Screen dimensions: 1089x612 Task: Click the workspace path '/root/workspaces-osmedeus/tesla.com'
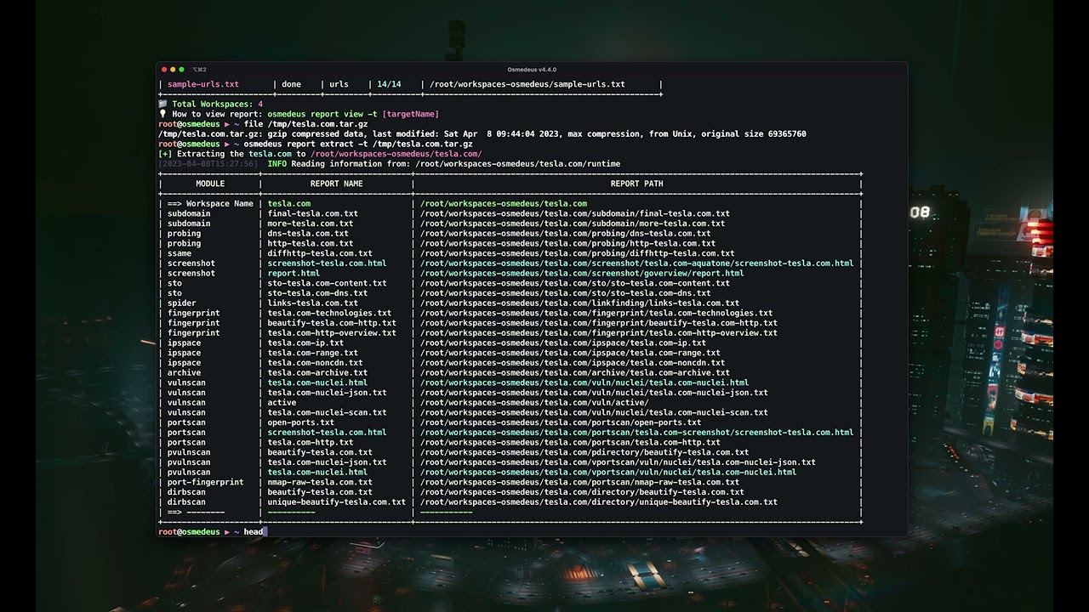[x=504, y=204]
